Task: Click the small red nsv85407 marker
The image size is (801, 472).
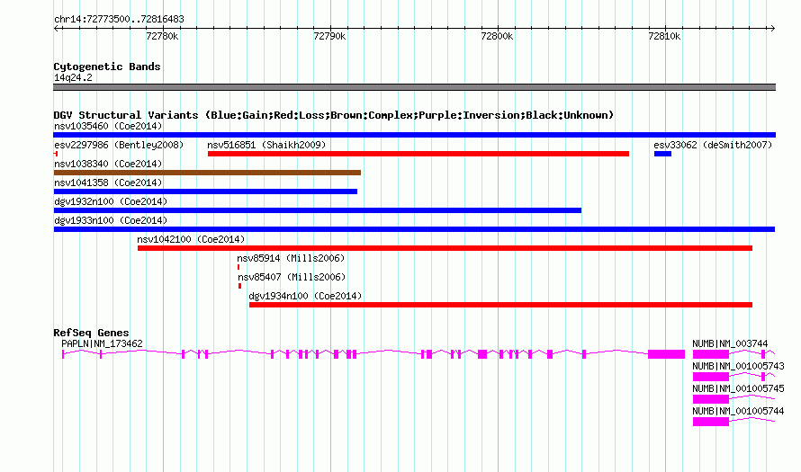Action: (x=239, y=286)
